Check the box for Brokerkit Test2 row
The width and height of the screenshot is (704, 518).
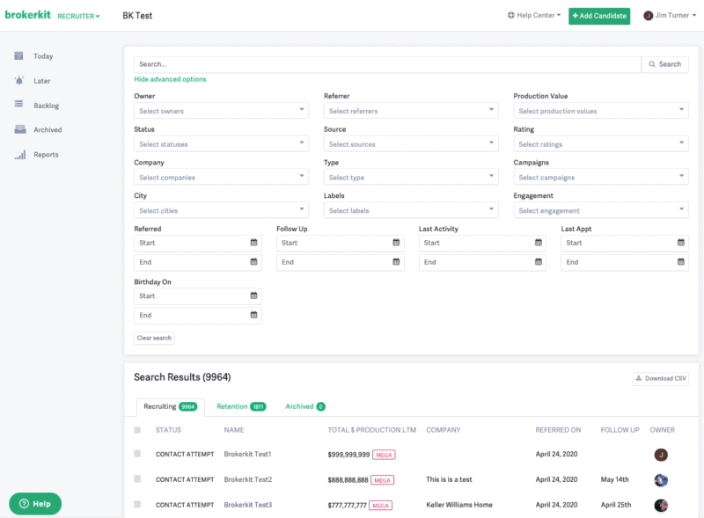tap(137, 478)
